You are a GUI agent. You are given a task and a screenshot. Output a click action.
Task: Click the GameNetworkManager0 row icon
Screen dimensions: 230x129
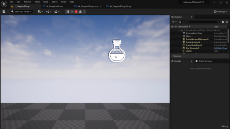click(x=184, y=39)
